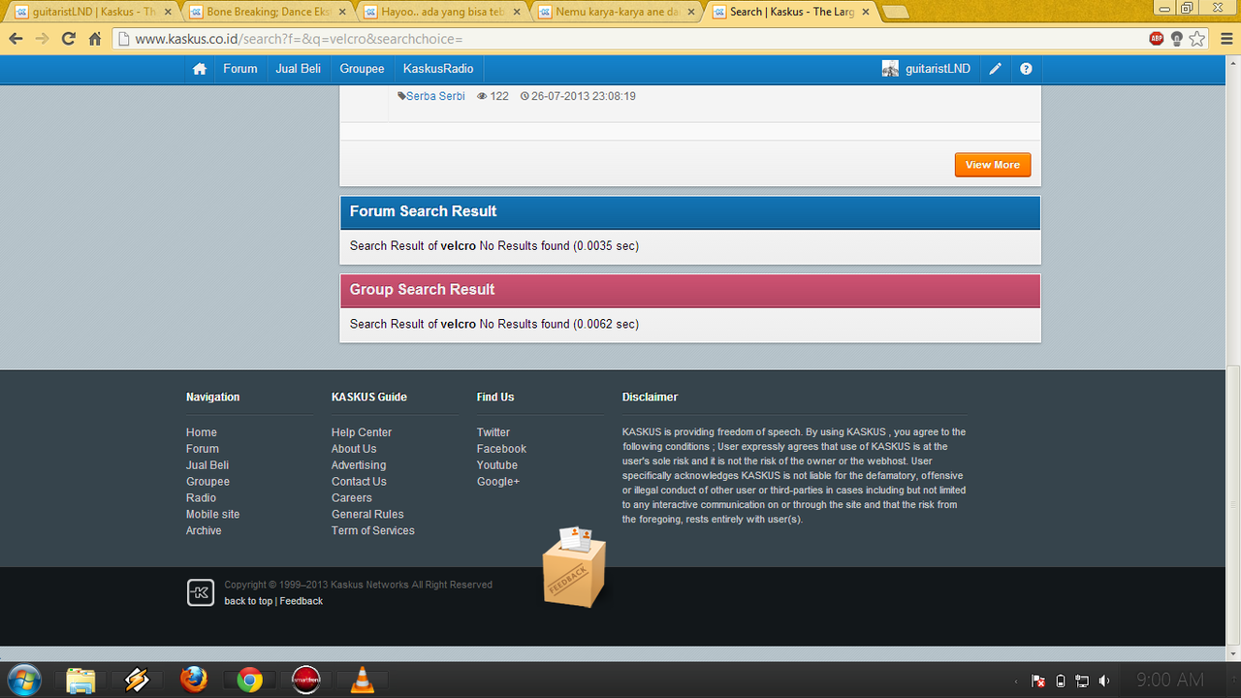Click the Kaskus logo in footer

200,592
